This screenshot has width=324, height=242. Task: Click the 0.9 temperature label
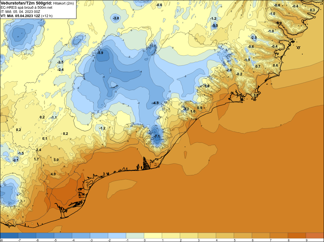pos(200,108)
